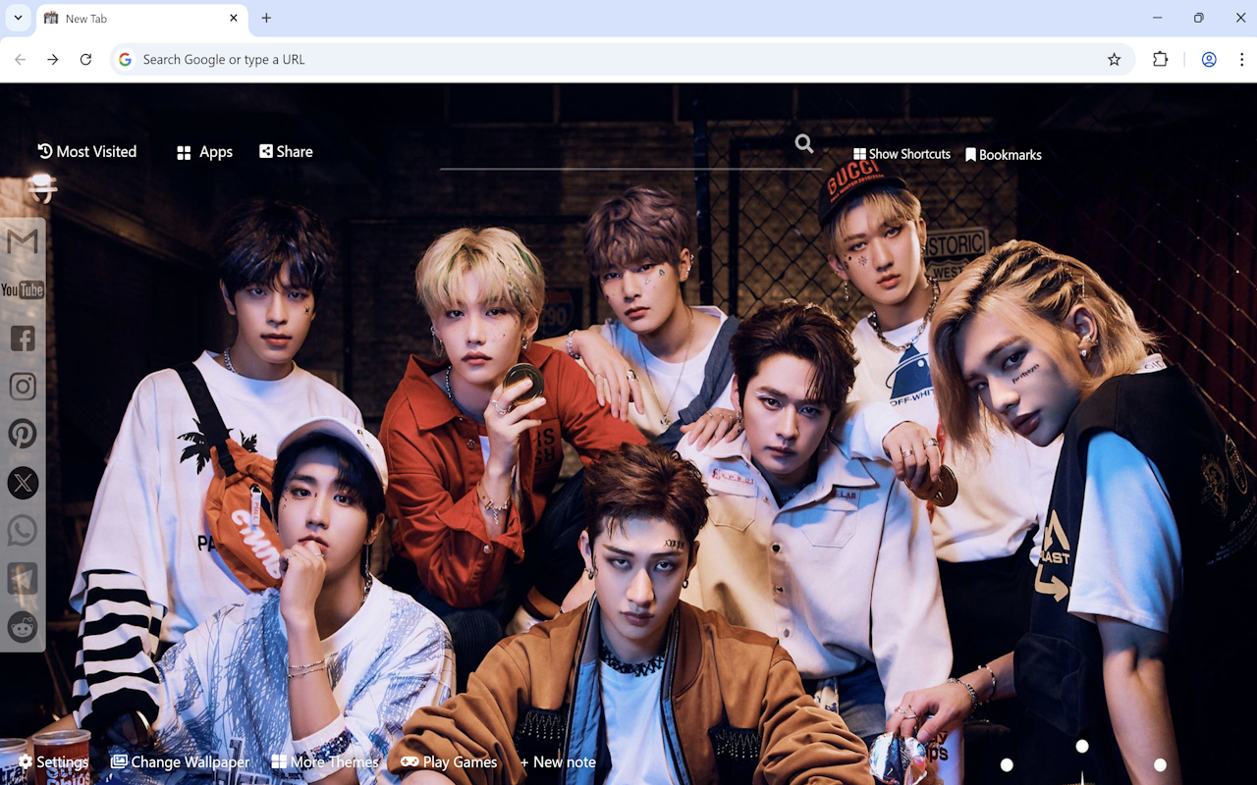Screen dimensions: 1257x785
Task: Open the Chrome three-dot menu
Action: 1241,59
